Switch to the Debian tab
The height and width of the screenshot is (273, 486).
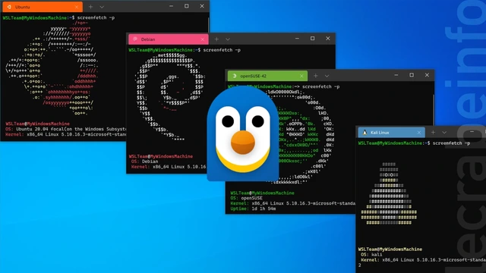(169, 39)
